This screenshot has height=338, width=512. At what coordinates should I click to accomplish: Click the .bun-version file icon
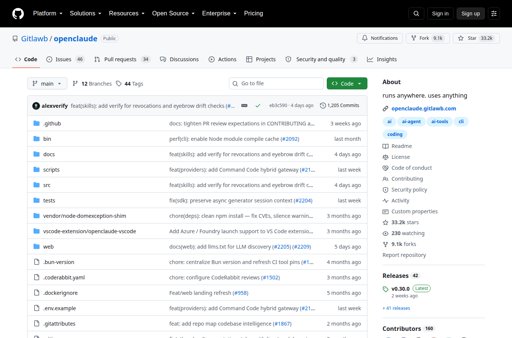click(x=37, y=262)
